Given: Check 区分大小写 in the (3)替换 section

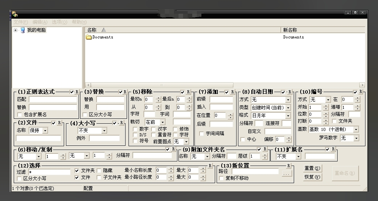Looking at the screenshot, I should (85, 115).
